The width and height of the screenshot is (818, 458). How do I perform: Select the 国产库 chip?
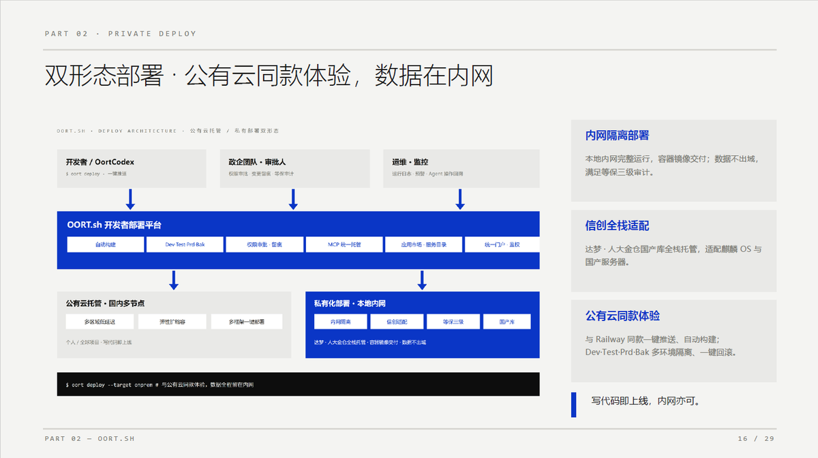tap(506, 322)
